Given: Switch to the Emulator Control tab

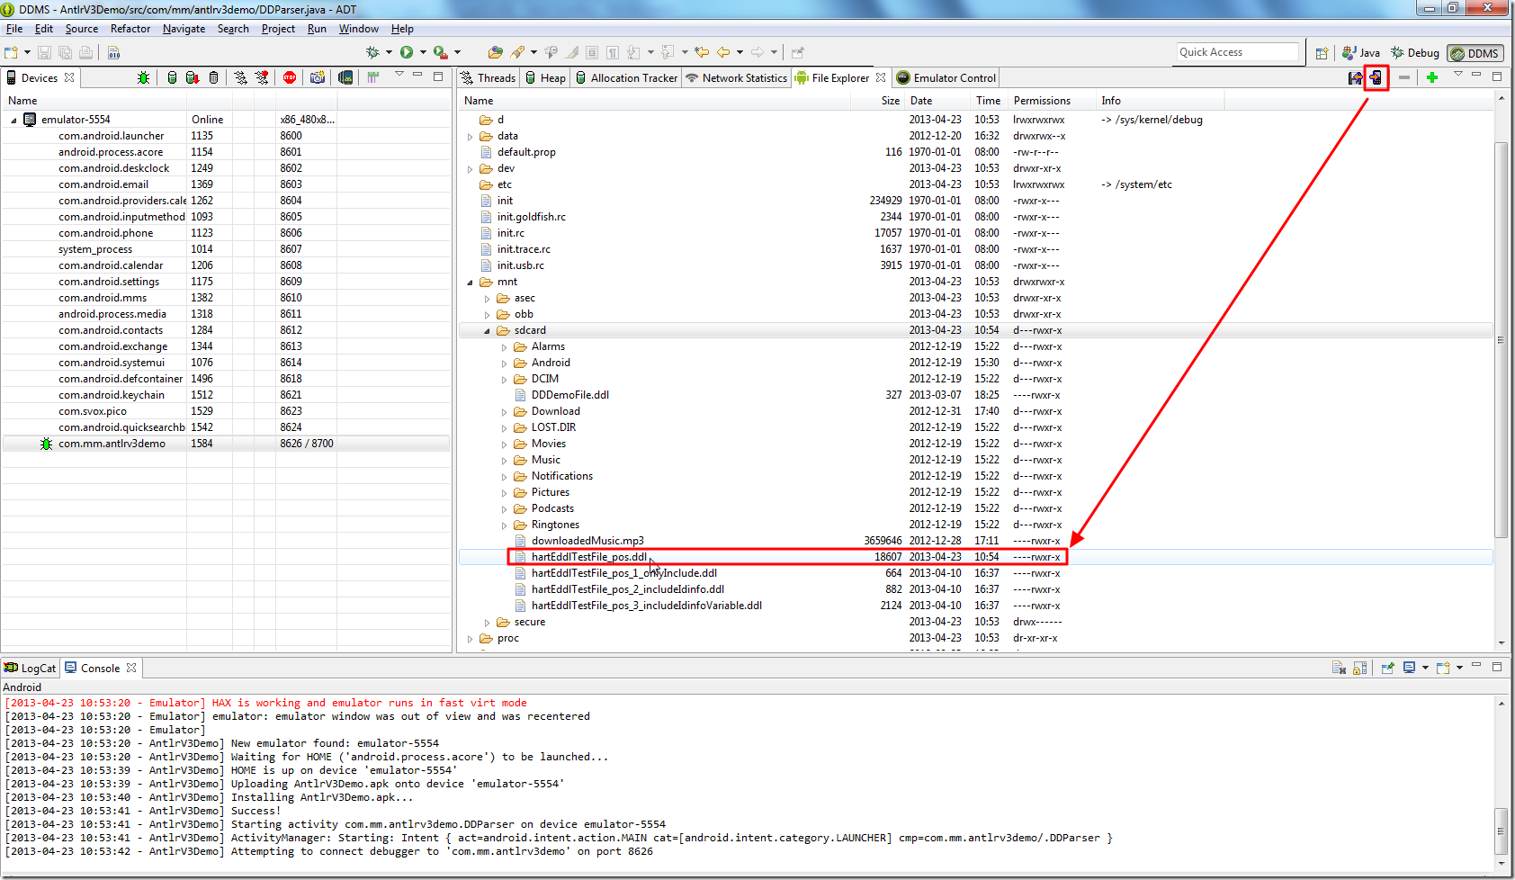Looking at the screenshot, I should coord(946,78).
